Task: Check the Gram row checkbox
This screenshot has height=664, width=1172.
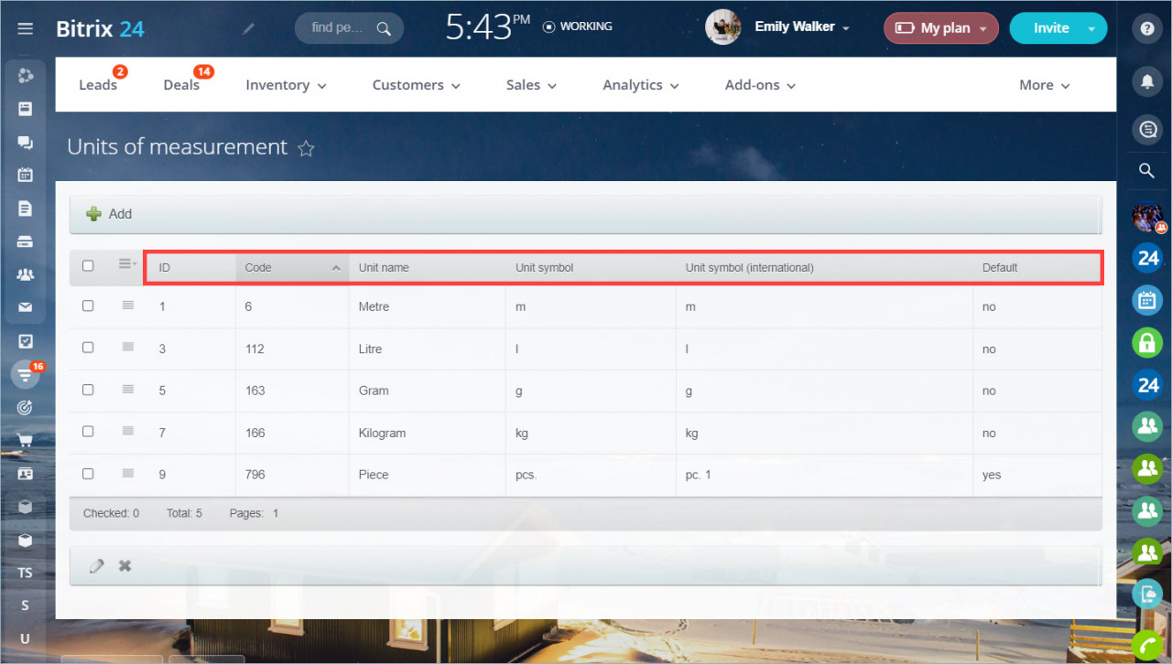Action: [x=88, y=390]
